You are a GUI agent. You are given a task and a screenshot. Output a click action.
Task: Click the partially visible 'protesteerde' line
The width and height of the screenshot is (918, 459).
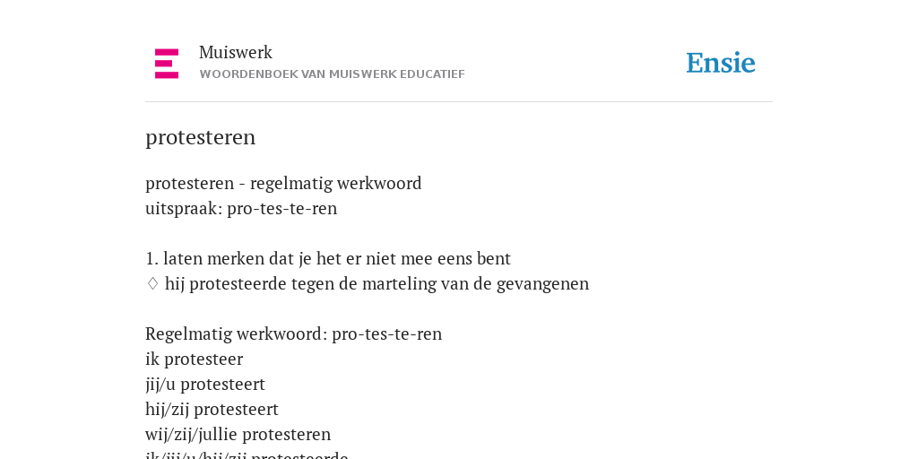[x=247, y=455]
